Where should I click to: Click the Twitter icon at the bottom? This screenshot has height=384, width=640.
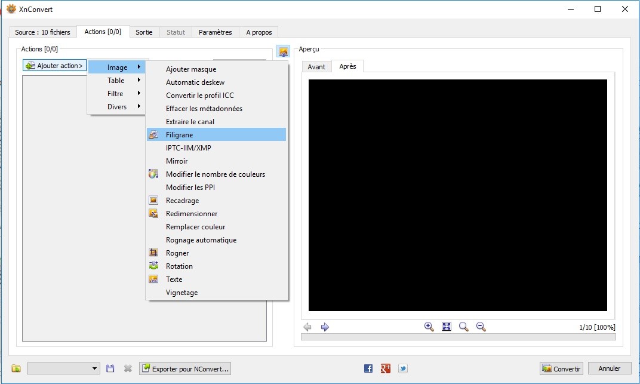[402, 368]
